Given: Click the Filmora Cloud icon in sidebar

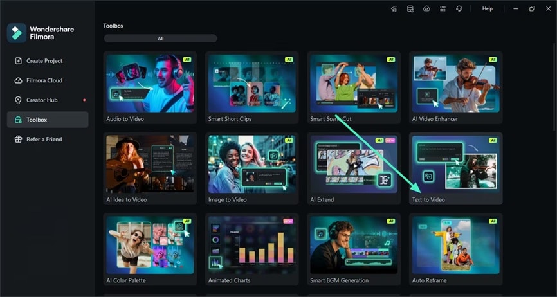Looking at the screenshot, I should click(18, 80).
